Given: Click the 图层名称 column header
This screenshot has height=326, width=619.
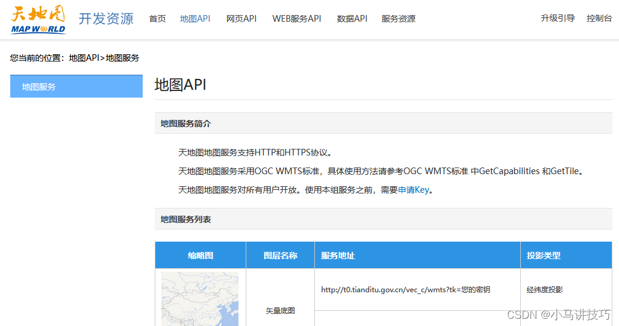Looking at the screenshot, I should 280,255.
